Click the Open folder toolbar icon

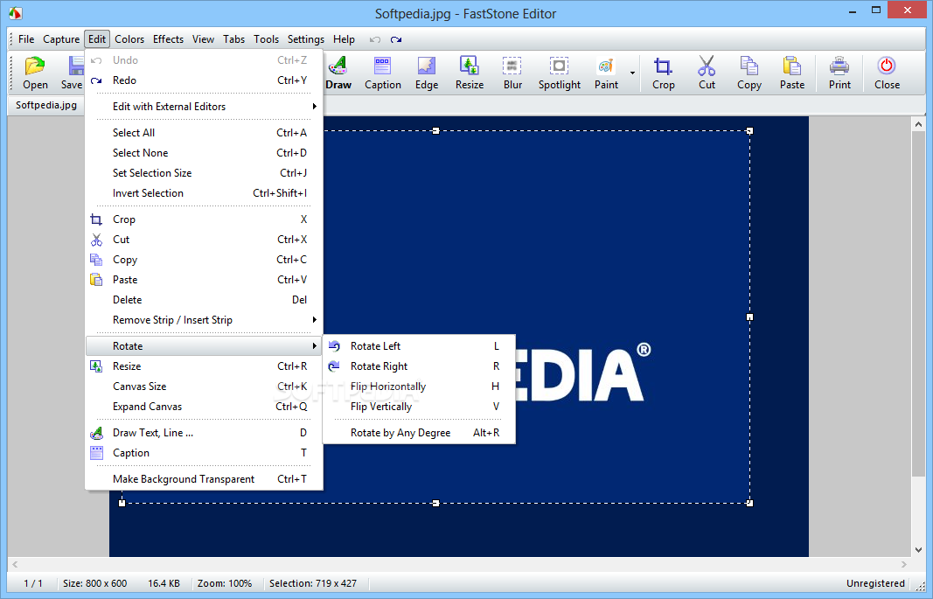tap(34, 66)
